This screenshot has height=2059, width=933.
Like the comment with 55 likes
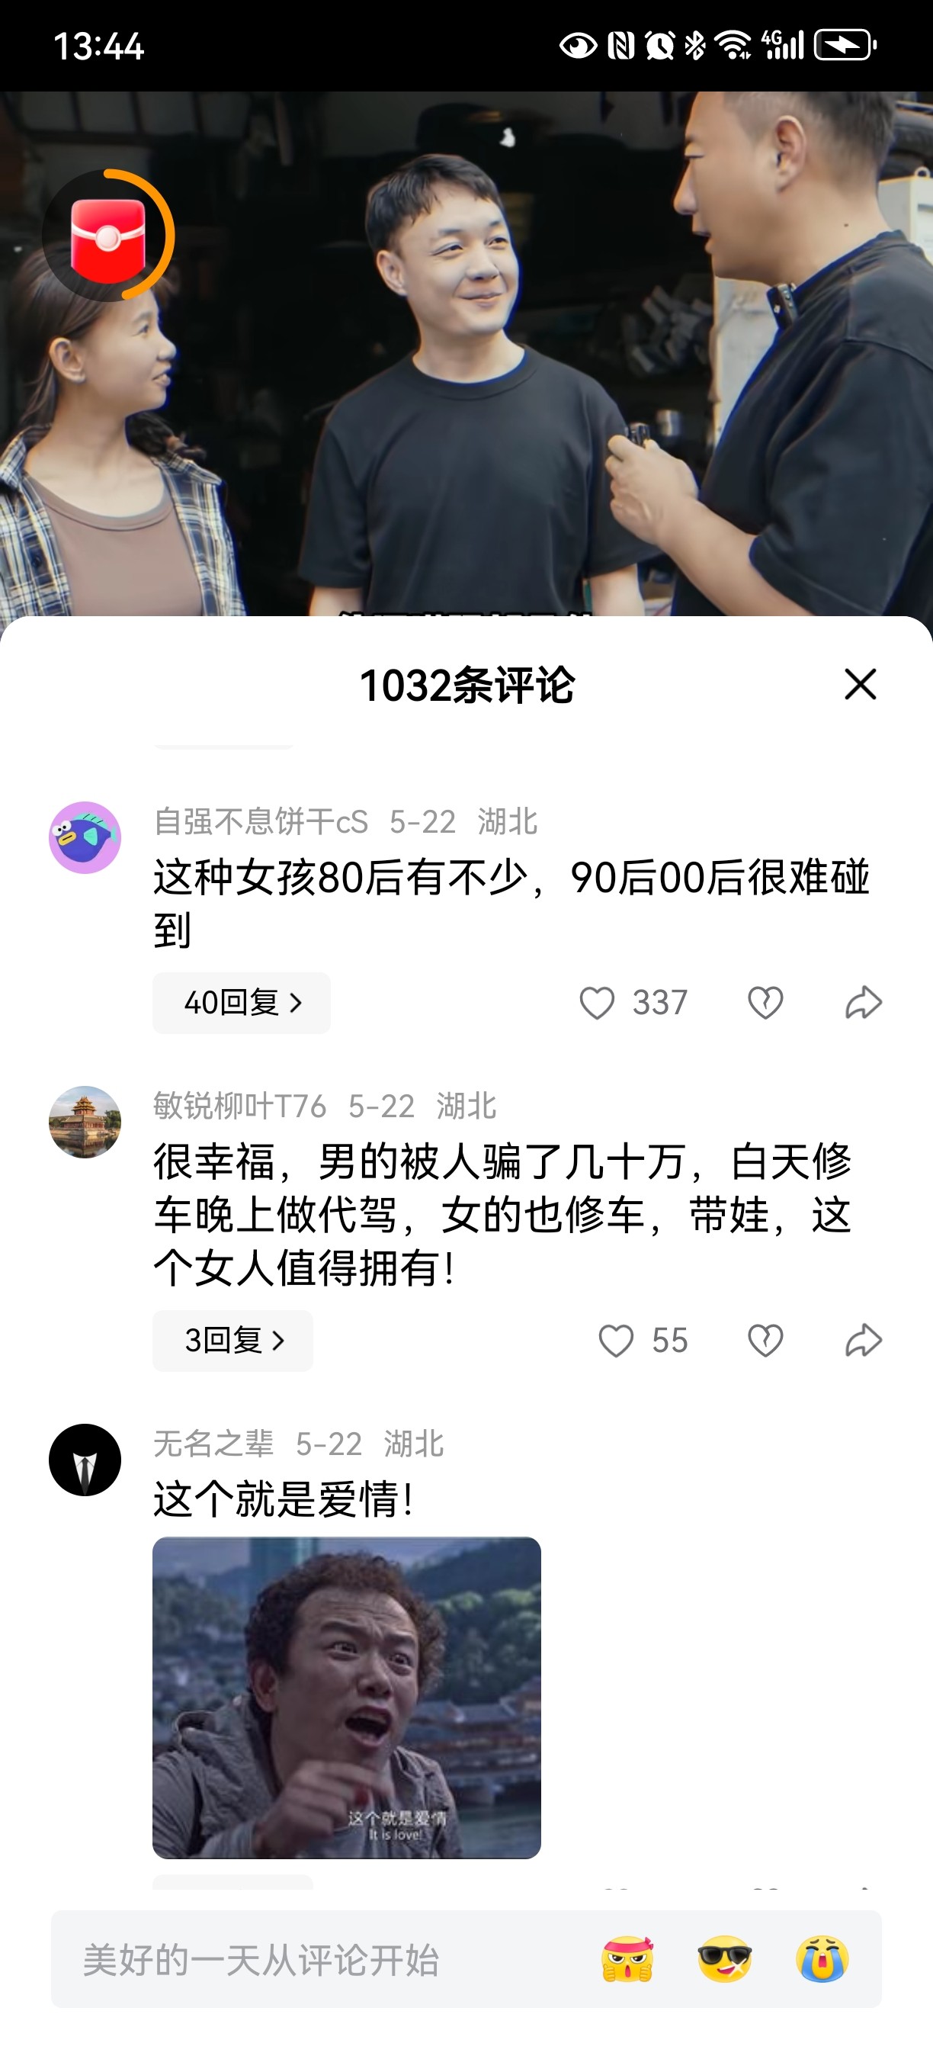click(x=616, y=1341)
